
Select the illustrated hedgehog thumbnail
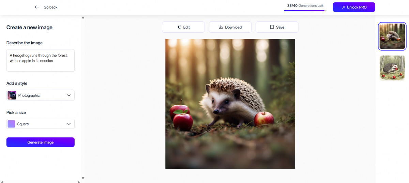[392, 68]
